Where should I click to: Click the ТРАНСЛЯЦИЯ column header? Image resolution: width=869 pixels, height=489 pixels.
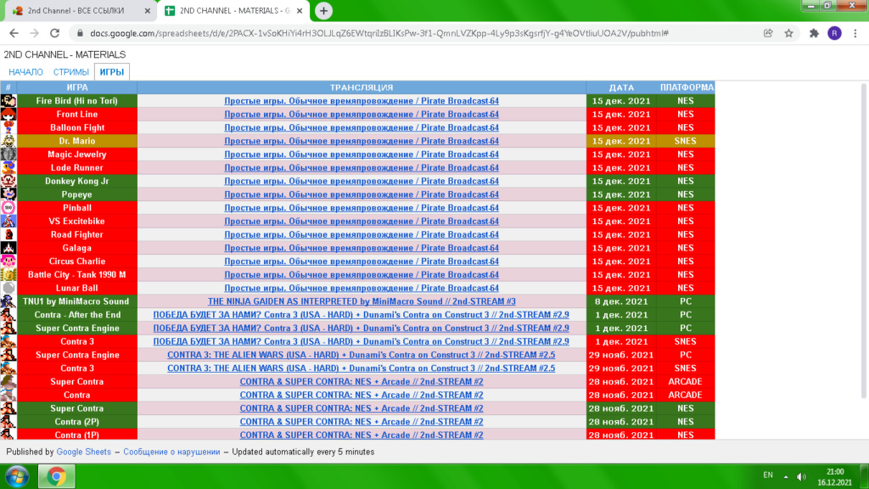click(x=362, y=87)
